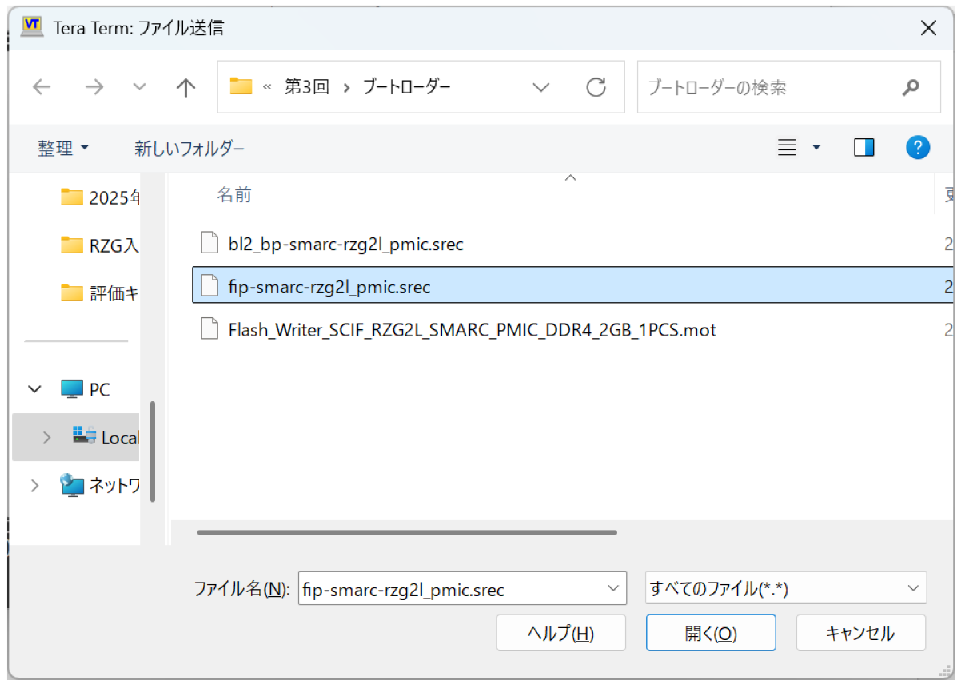This screenshot has height=688, width=965.
Task: Click the Flash_Writer file's document icon
Action: click(x=209, y=328)
